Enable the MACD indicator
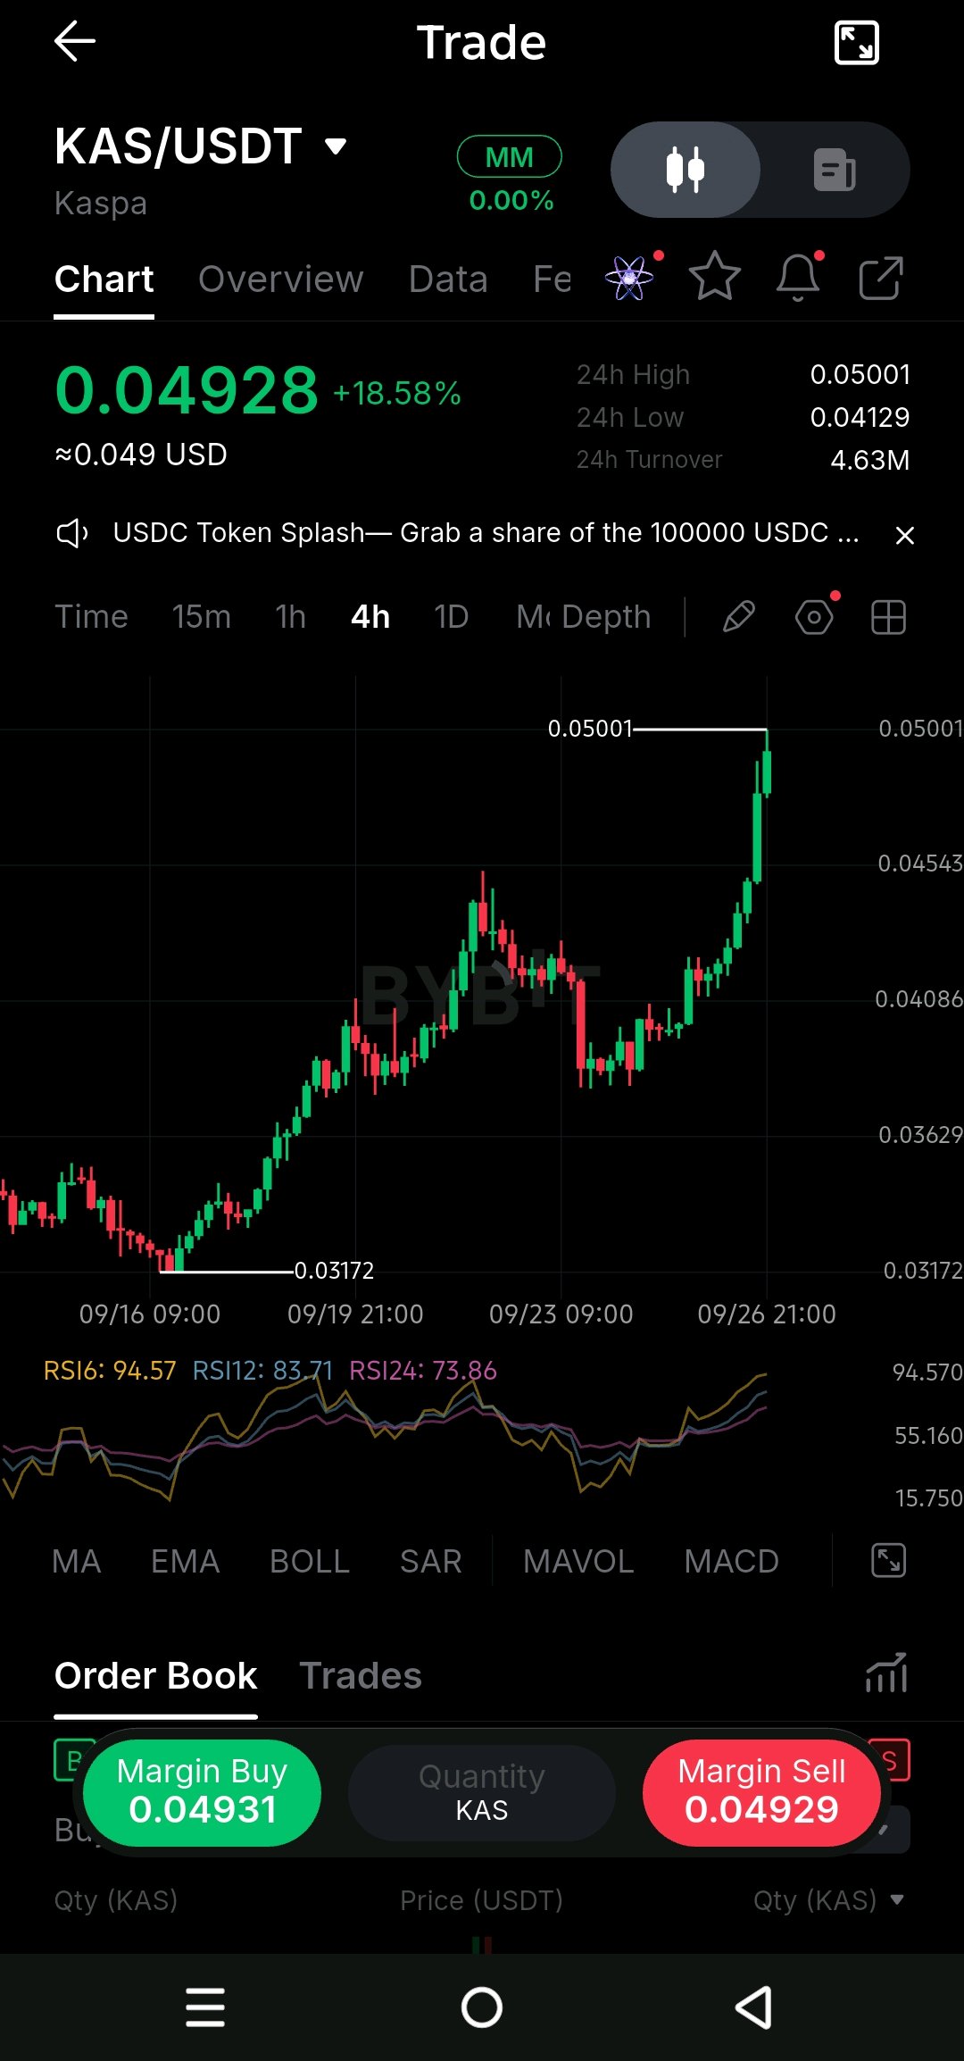The width and height of the screenshot is (964, 2061). click(732, 1562)
